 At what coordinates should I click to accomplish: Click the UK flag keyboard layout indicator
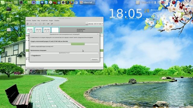[x=163, y=2]
